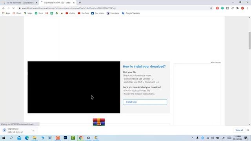Open the wrar591.exe download item

click(x=16, y=130)
